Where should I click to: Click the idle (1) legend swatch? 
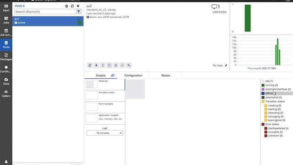point(263,81)
